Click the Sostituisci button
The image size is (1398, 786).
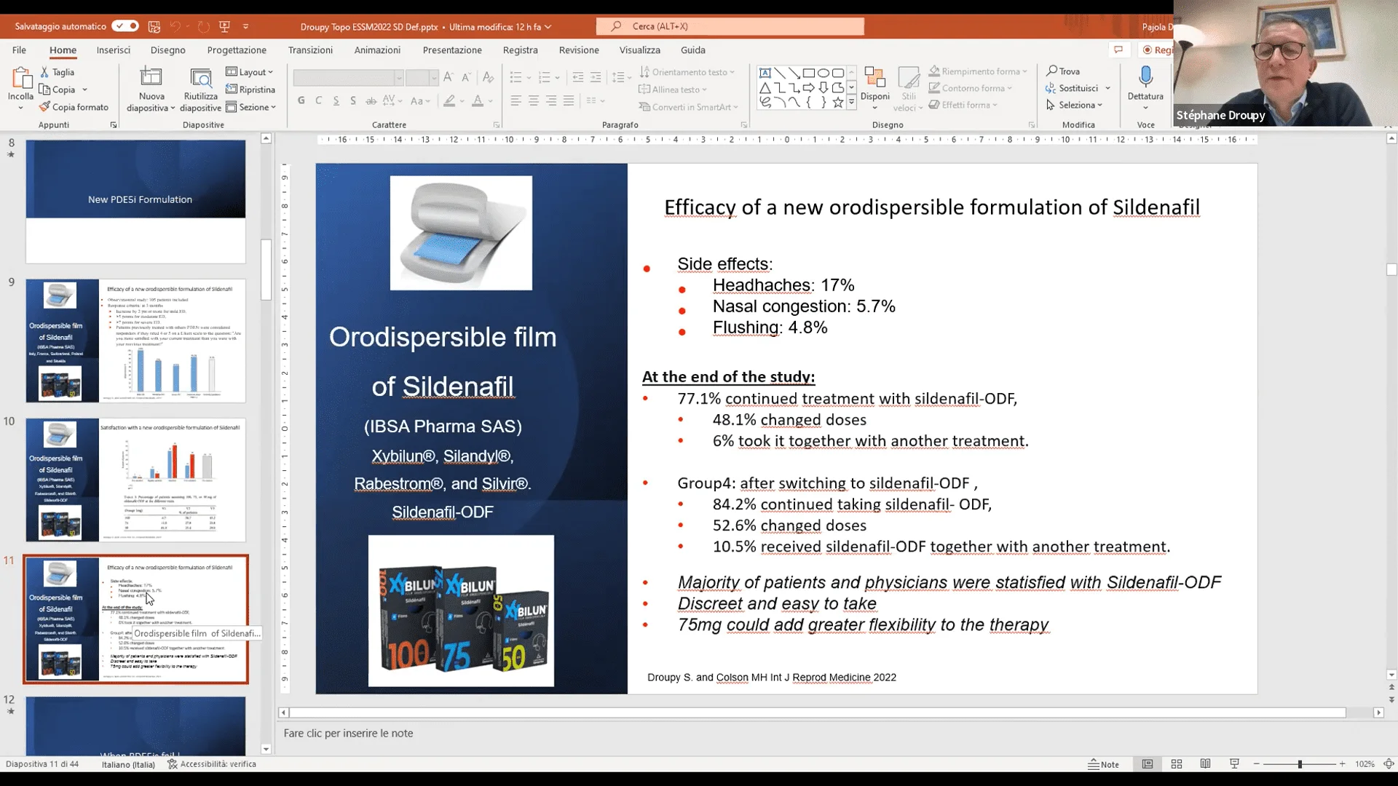click(x=1078, y=88)
